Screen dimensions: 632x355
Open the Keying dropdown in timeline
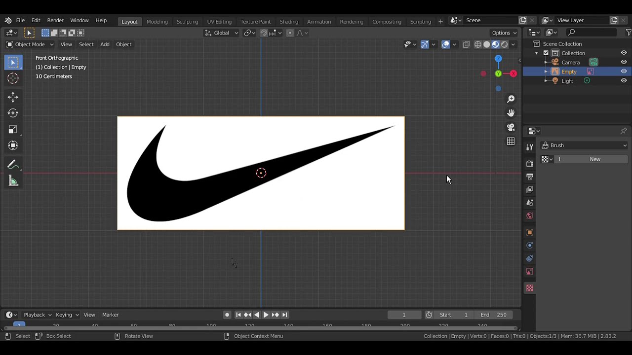(x=67, y=315)
